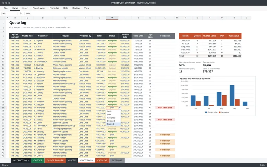Select the Sep 2026 month cell
The width and height of the screenshot is (267, 167).
click(186, 49)
